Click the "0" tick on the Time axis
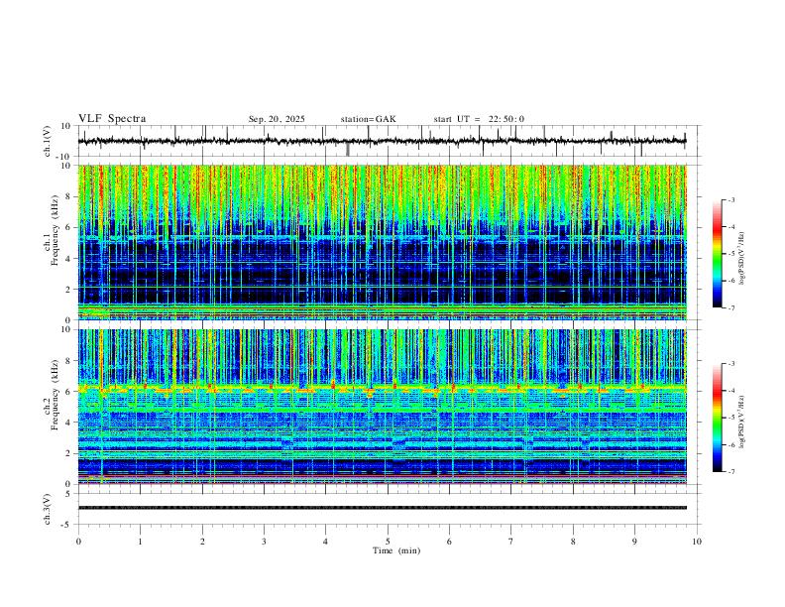This screenshot has height=607, width=785. (x=78, y=542)
